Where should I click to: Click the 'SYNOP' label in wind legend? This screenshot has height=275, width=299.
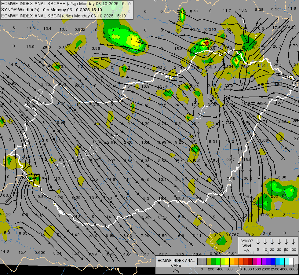(x=246, y=241)
